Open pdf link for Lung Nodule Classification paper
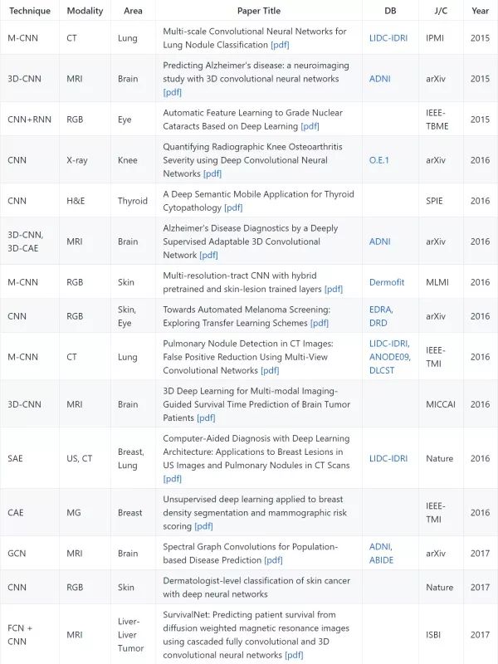 [280, 45]
